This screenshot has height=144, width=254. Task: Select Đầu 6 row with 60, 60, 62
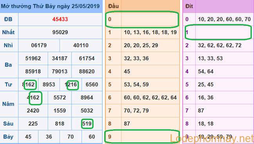142,97
